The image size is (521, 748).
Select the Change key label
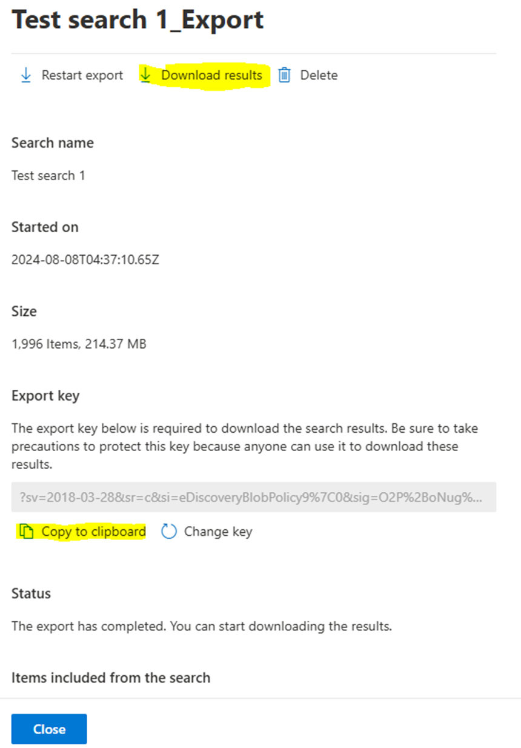point(218,532)
